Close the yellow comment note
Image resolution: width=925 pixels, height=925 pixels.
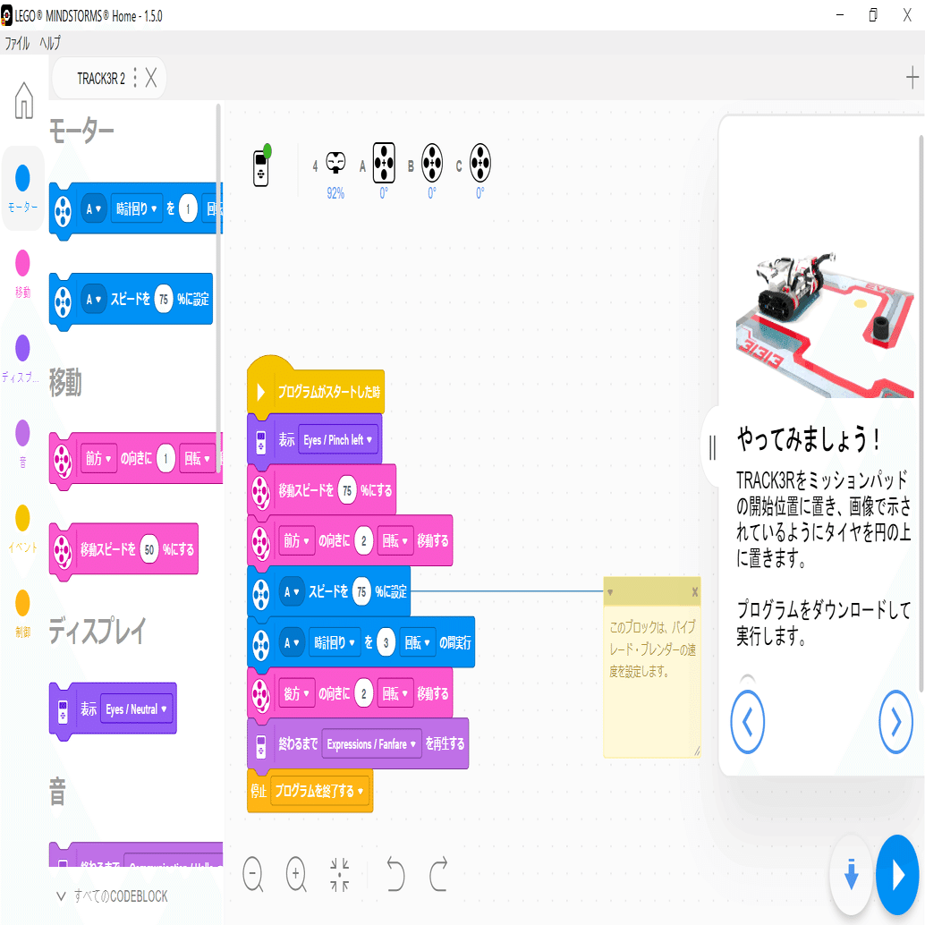693,594
